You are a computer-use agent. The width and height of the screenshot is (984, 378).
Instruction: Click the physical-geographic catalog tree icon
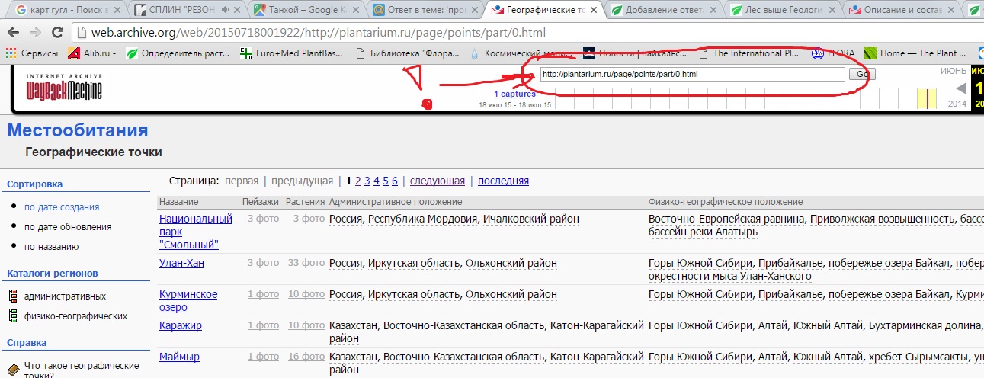point(13,316)
